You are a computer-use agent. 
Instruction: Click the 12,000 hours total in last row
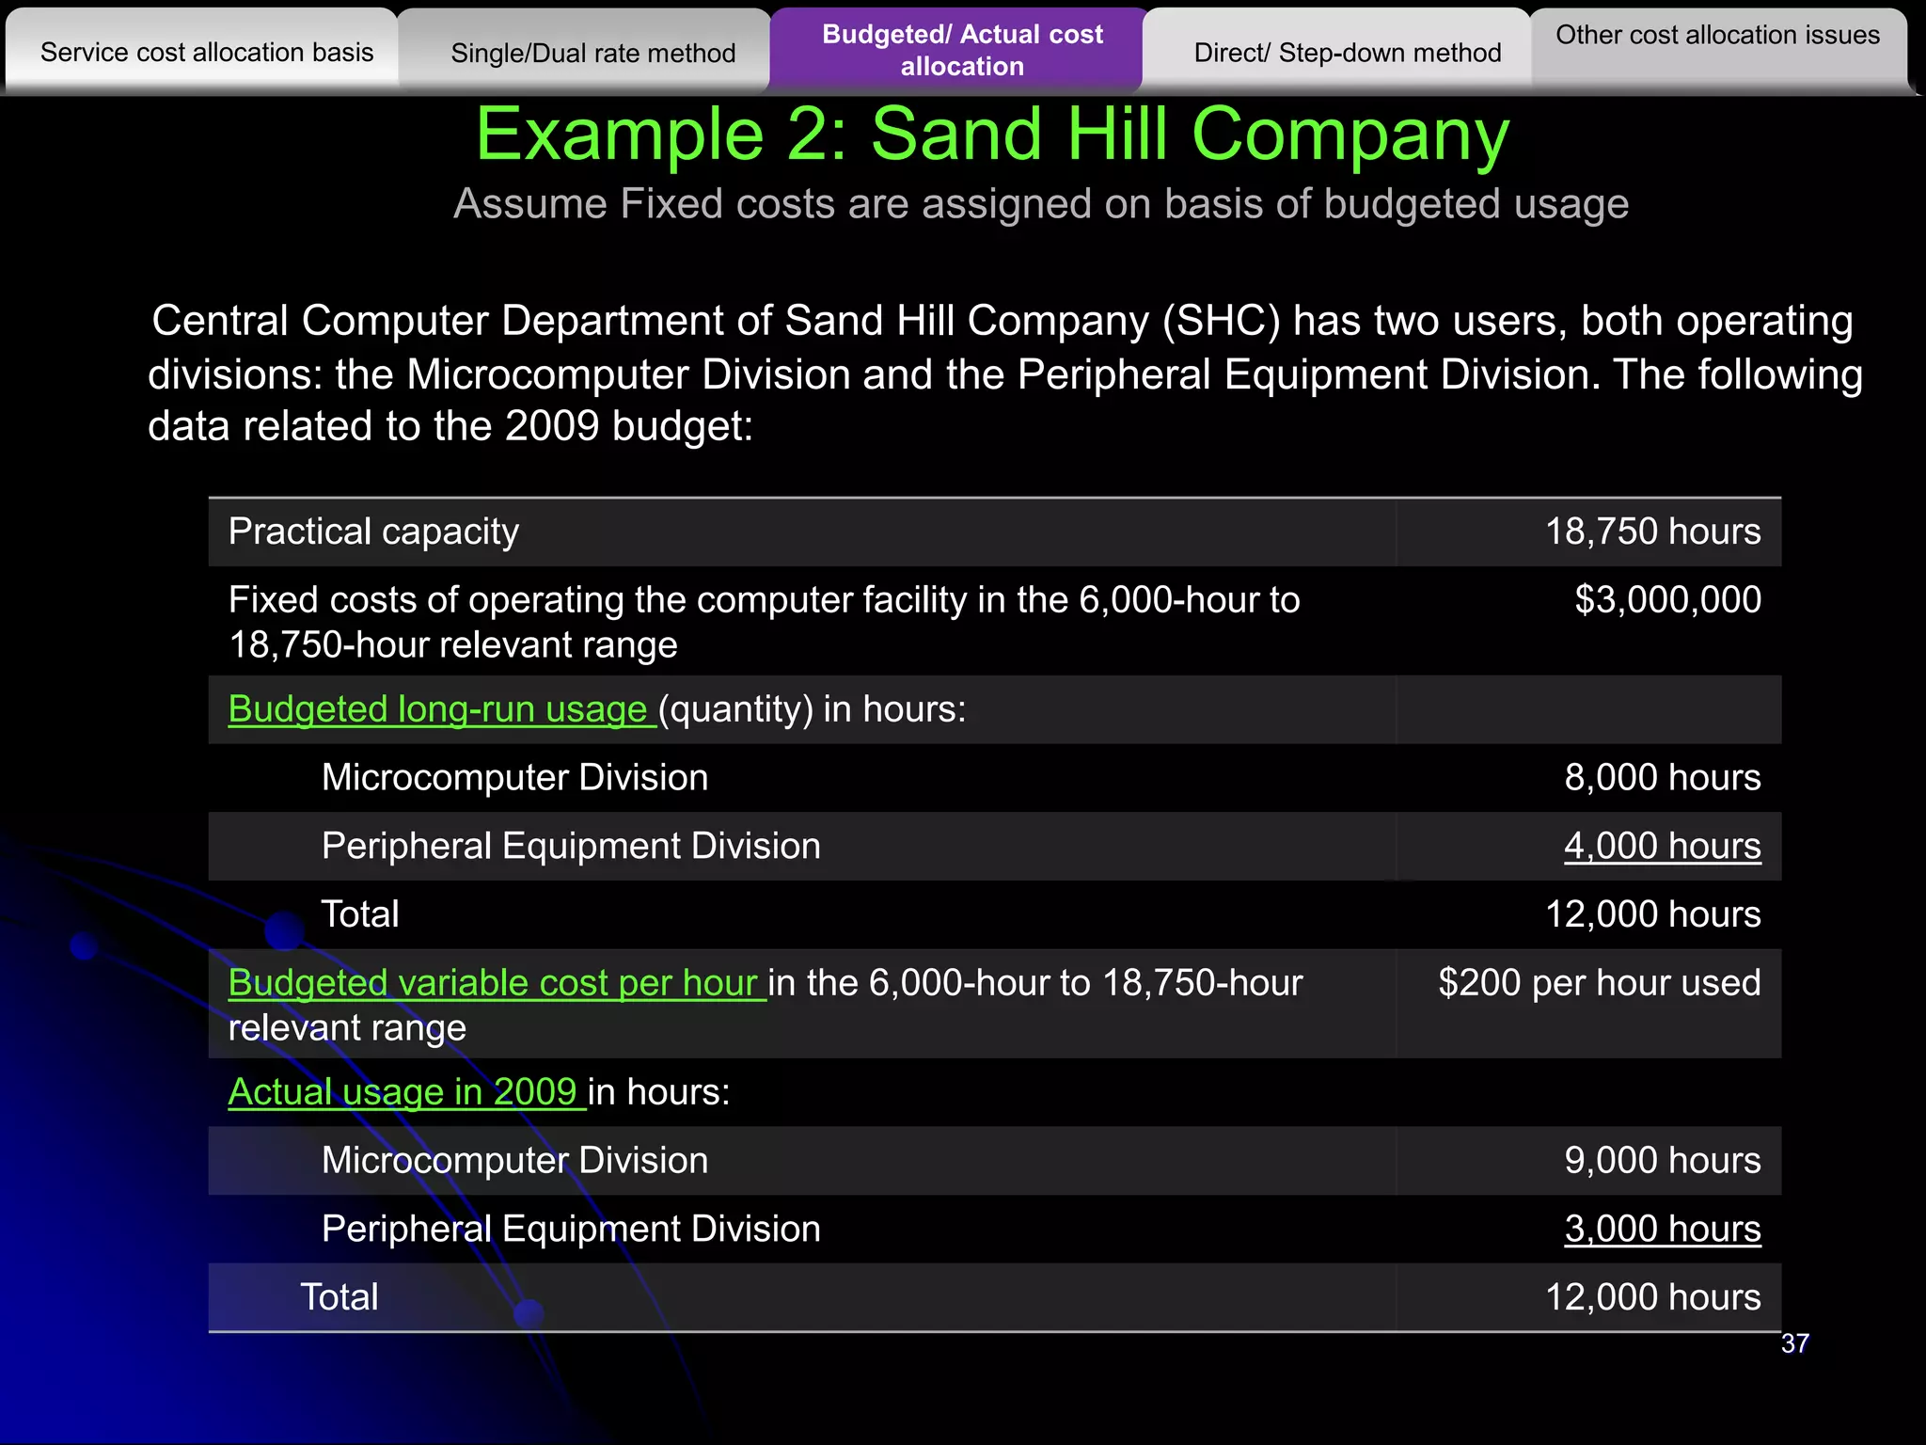pyautogui.click(x=1653, y=1297)
